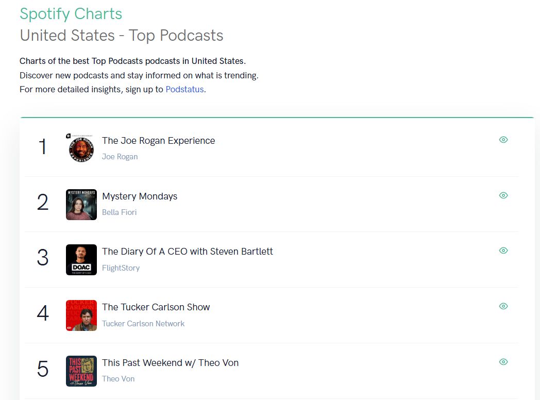Select The Tucker Carlson Show title
Viewport: 540px width, 400px height.
click(156, 307)
